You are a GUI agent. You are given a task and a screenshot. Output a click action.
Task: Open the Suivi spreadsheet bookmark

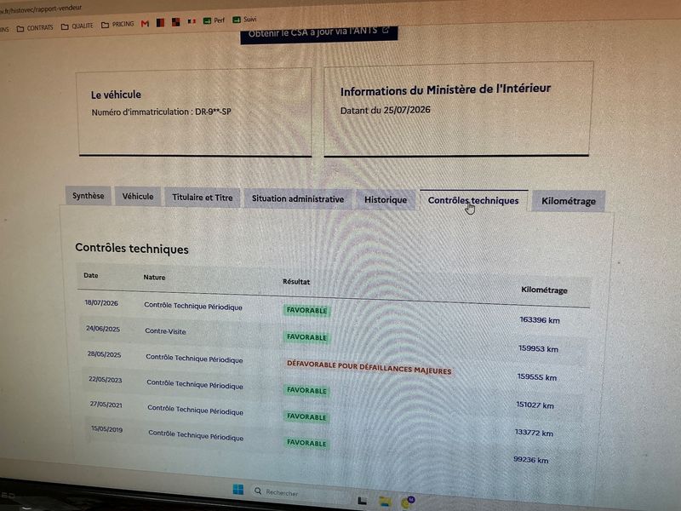click(x=244, y=20)
